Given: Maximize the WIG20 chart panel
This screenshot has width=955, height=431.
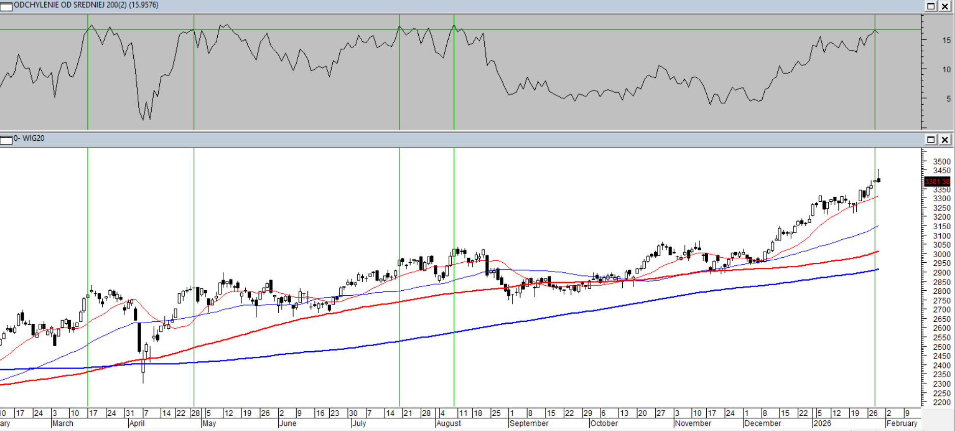Looking at the screenshot, I should point(931,140).
